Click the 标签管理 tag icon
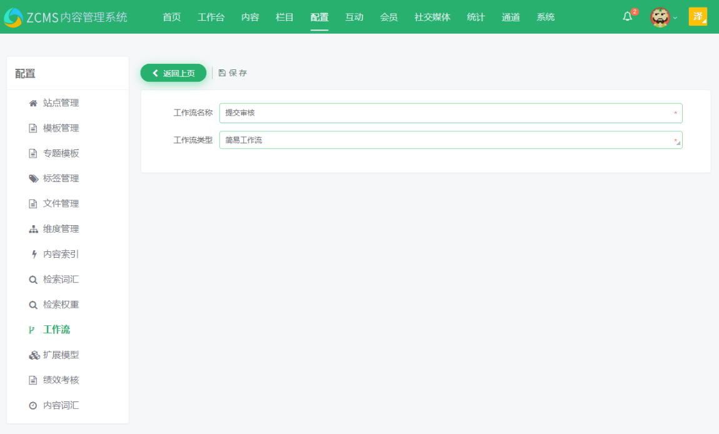Viewport: 719px width, 434px height. [33, 178]
